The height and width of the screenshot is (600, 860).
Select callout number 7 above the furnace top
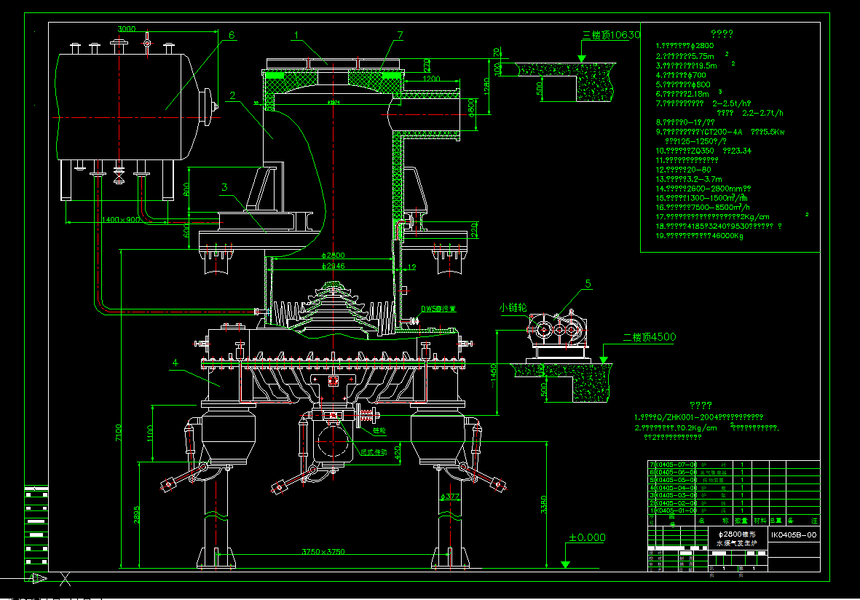click(x=400, y=35)
